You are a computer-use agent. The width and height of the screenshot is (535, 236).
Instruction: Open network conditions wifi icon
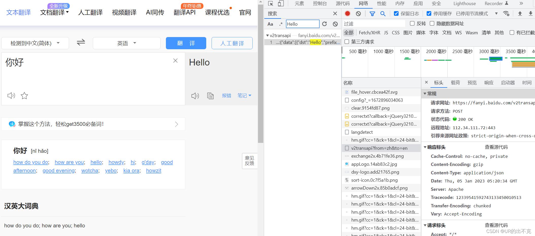506,13
